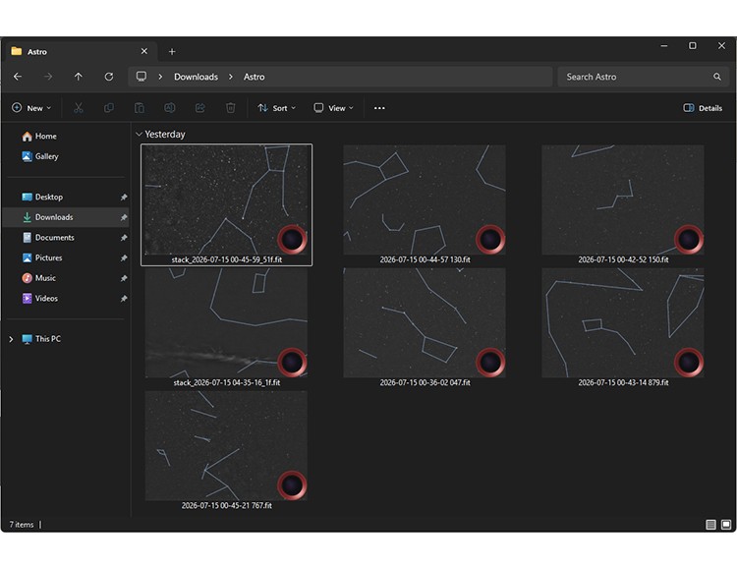Click the pin icon beside Videos
The height and width of the screenshot is (569, 737).
coord(124,298)
